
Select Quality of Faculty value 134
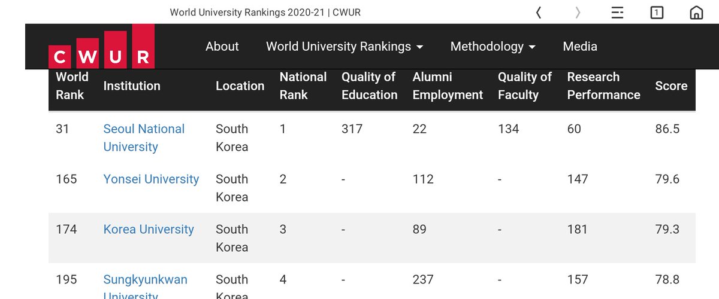pyautogui.click(x=509, y=129)
